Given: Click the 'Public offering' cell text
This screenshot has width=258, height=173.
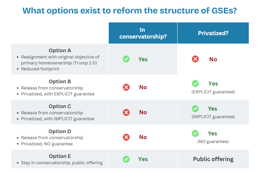Looking at the screenshot, I should click(x=213, y=159).
